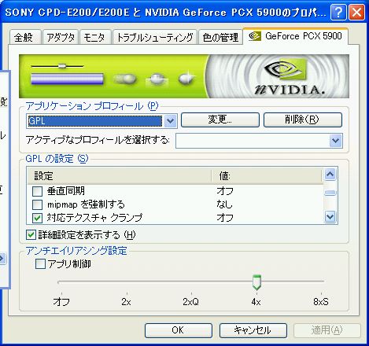Switch to the アダプタ tab

pos(61,37)
